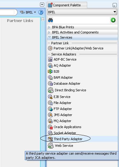Click the Partner Links swimlane heading
119x167 pixels.
[x=20, y=21]
